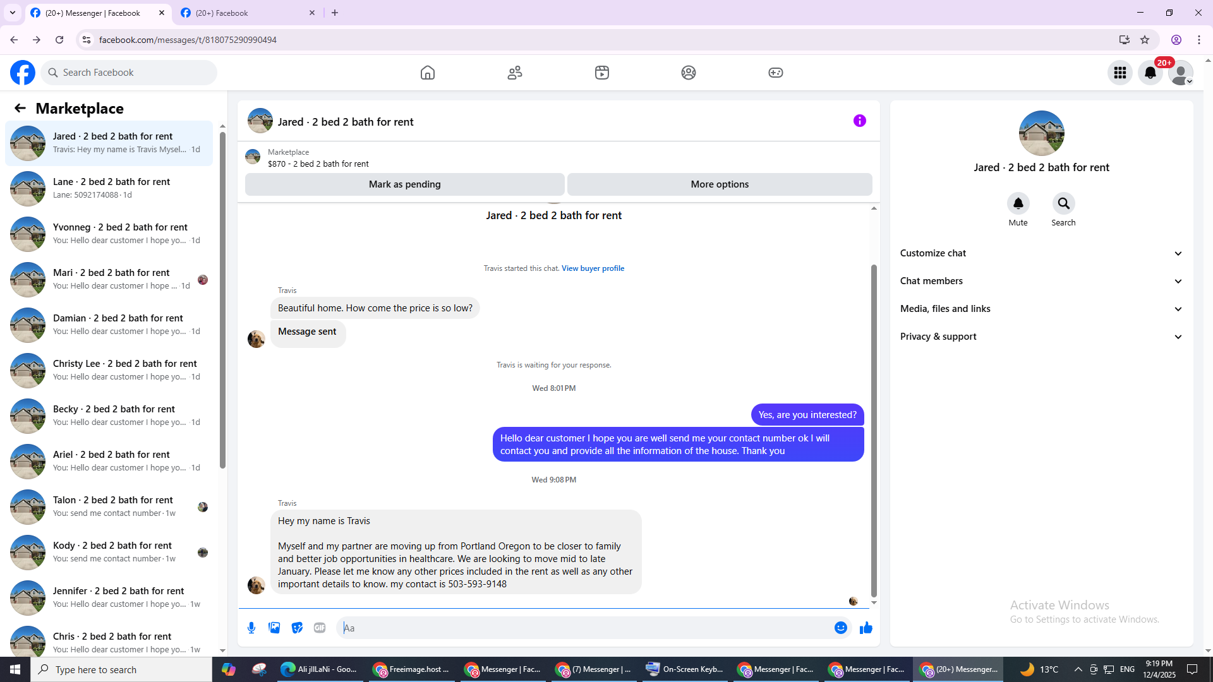Open the Facebook apps grid menu
The width and height of the screenshot is (1213, 682).
click(1120, 73)
